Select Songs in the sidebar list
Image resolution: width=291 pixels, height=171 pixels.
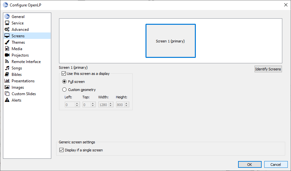tap(27, 68)
